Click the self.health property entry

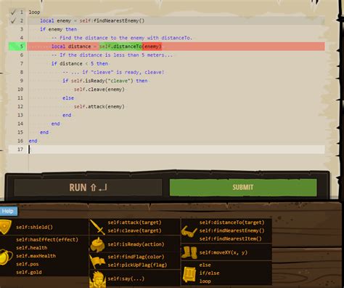[32, 248]
